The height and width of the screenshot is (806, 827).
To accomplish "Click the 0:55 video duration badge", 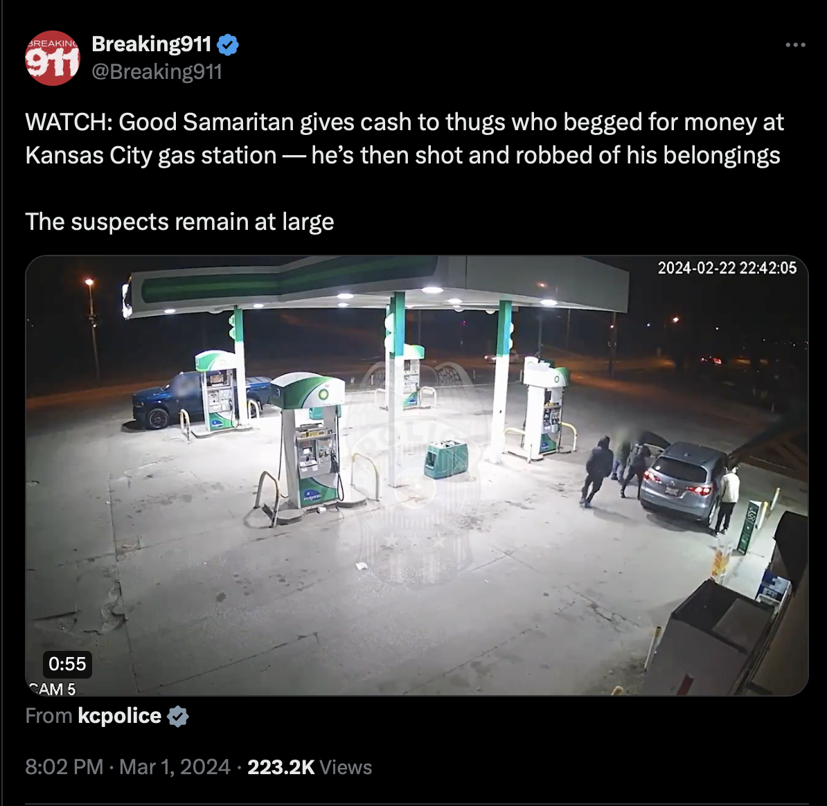I will click(x=67, y=663).
